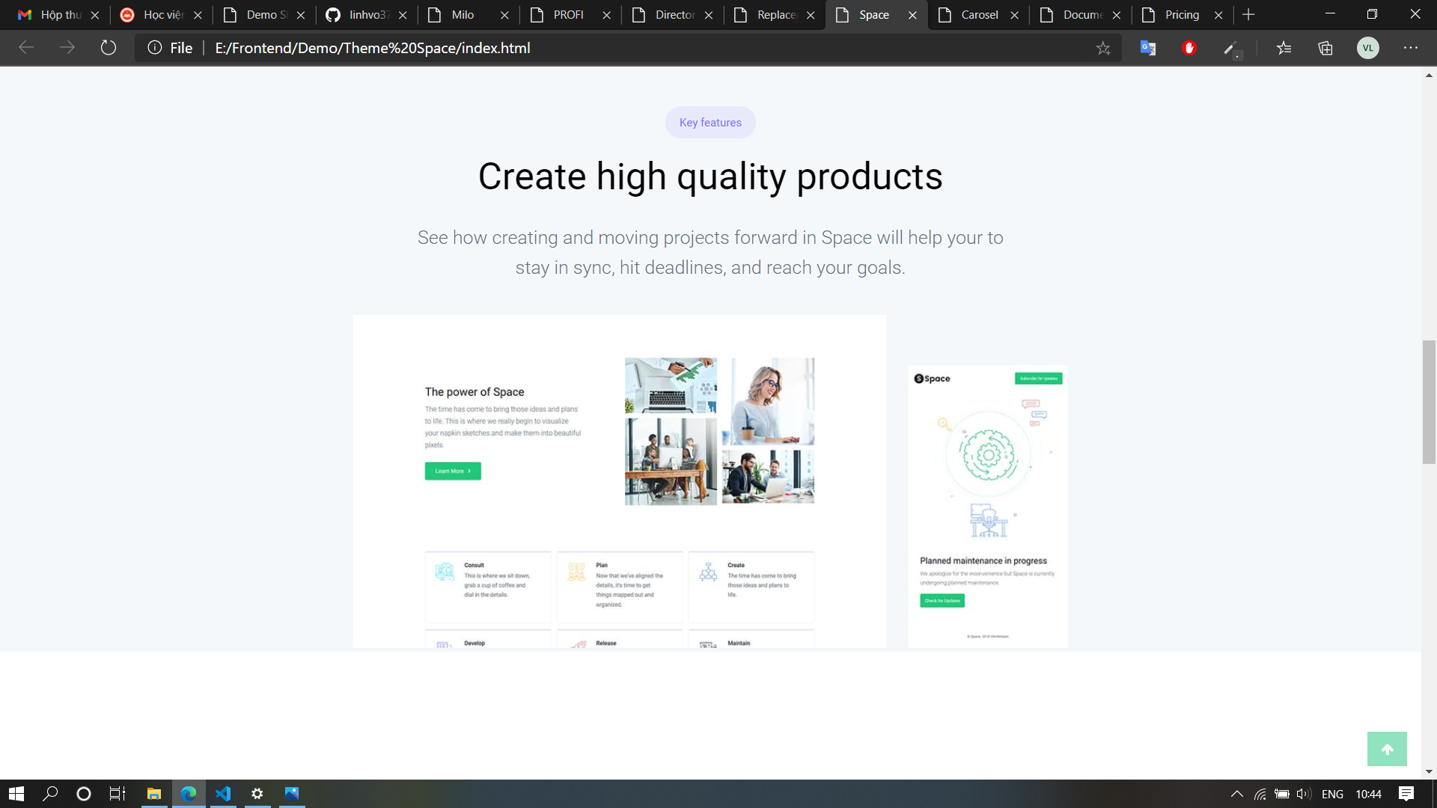Toggle the Action Center open
1437x808 pixels.
pos(1405,794)
